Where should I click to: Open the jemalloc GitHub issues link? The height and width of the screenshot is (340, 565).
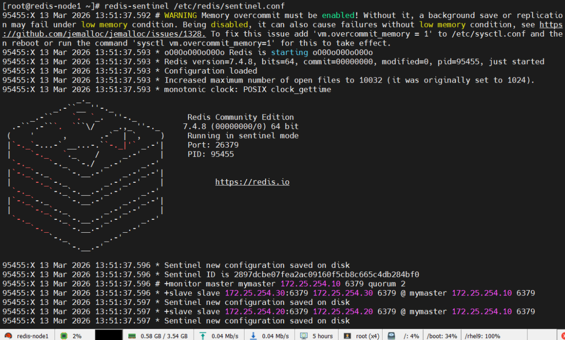point(104,34)
